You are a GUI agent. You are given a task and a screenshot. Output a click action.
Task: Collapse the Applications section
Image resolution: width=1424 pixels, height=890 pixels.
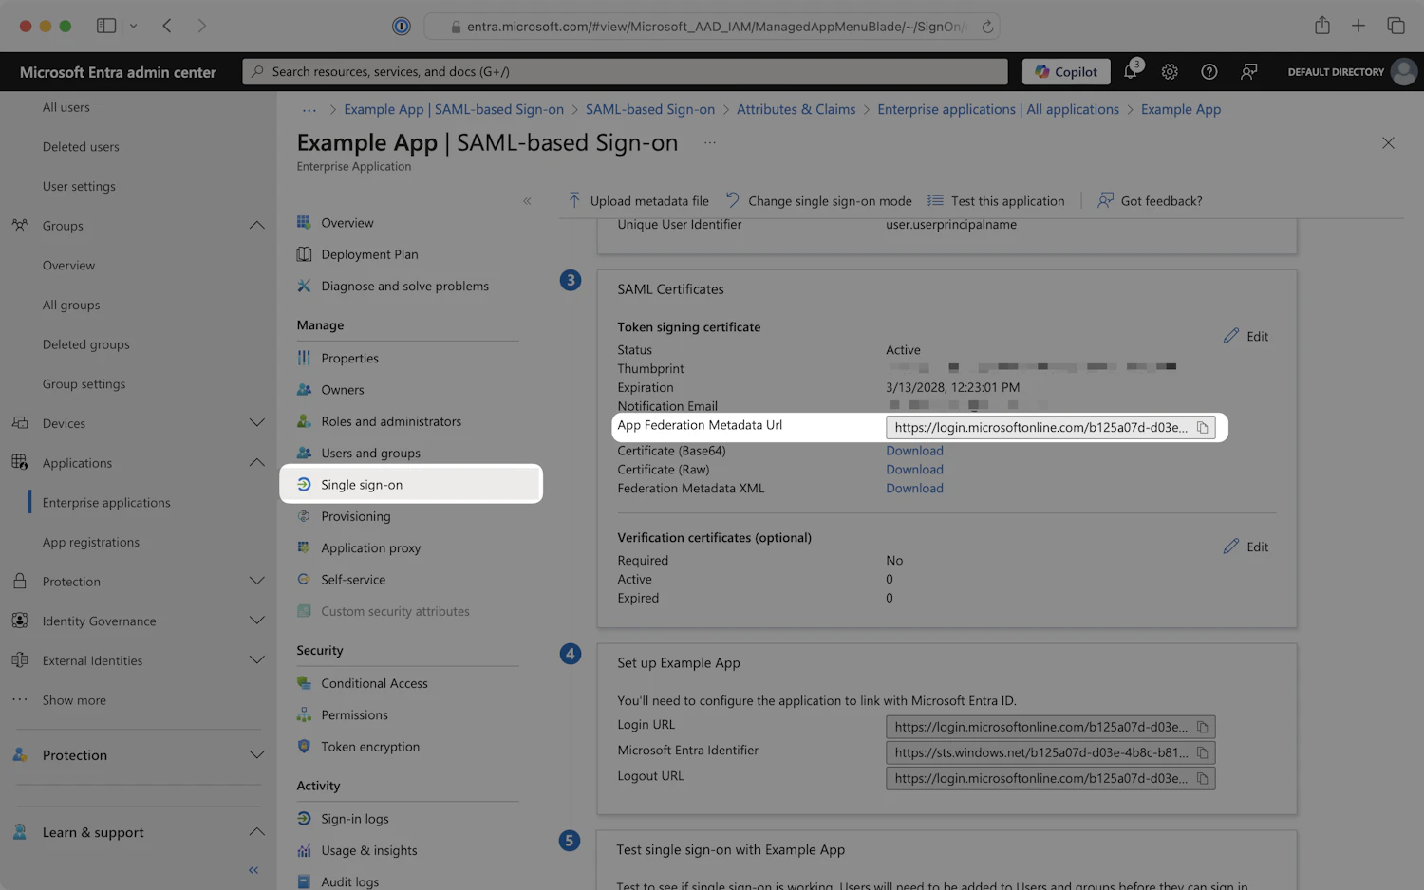tap(256, 463)
